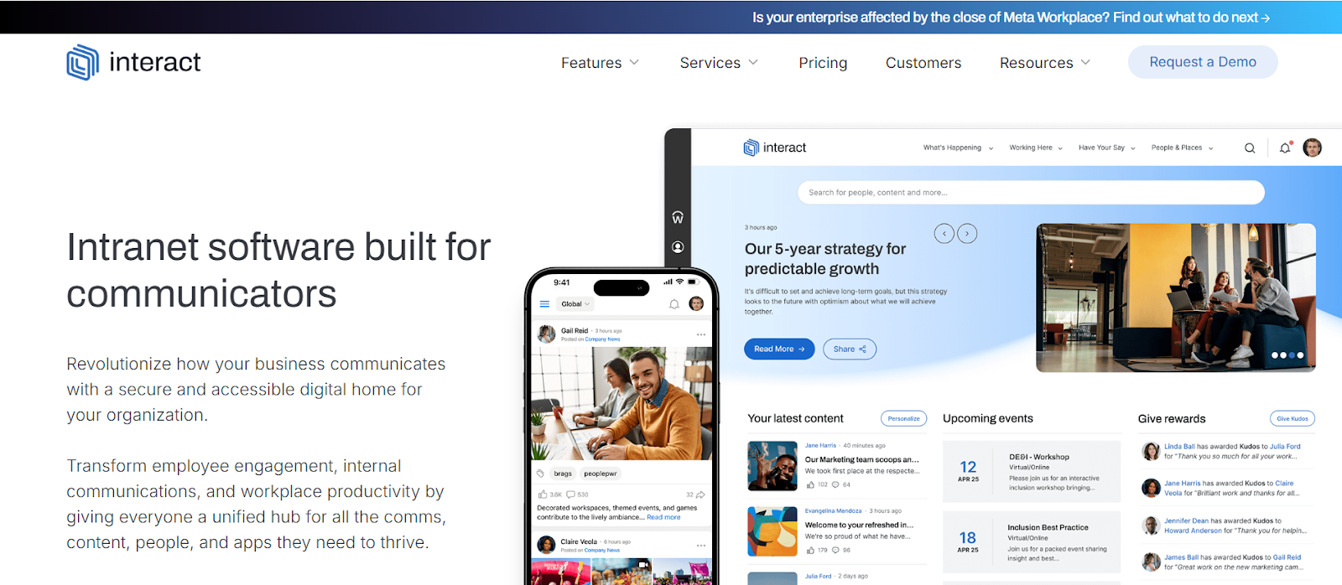Go to previous slide with left arrow
The width and height of the screenshot is (1342, 585).
[x=944, y=234]
